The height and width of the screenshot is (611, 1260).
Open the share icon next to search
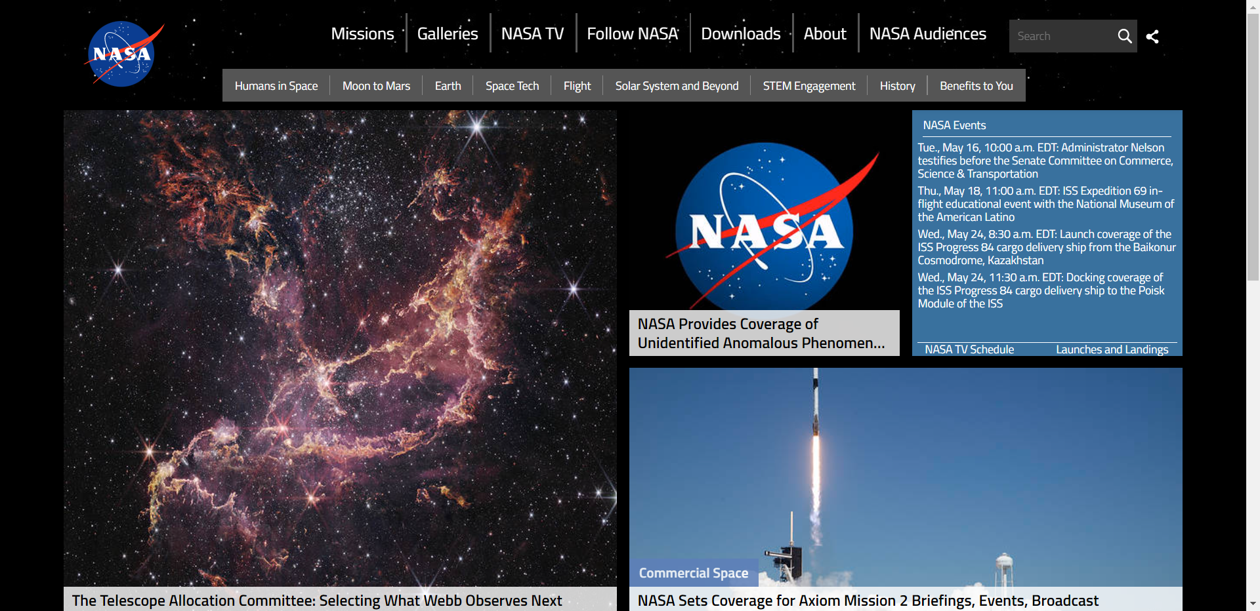(1152, 37)
